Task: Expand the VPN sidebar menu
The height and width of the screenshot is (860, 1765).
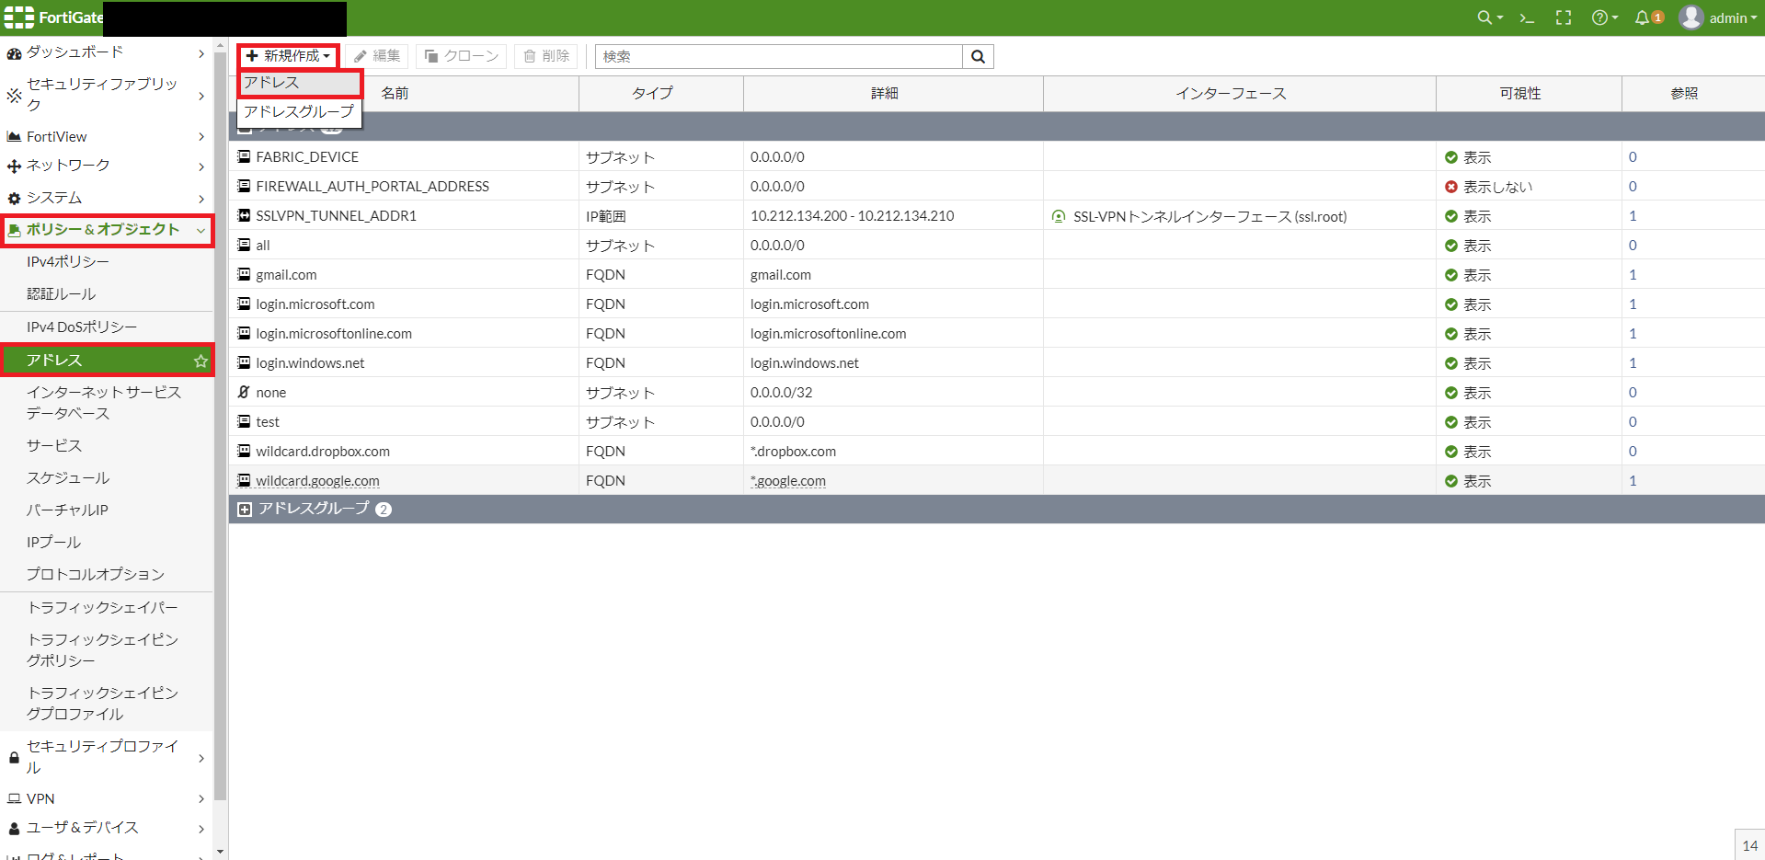Action: pyautogui.click(x=106, y=798)
